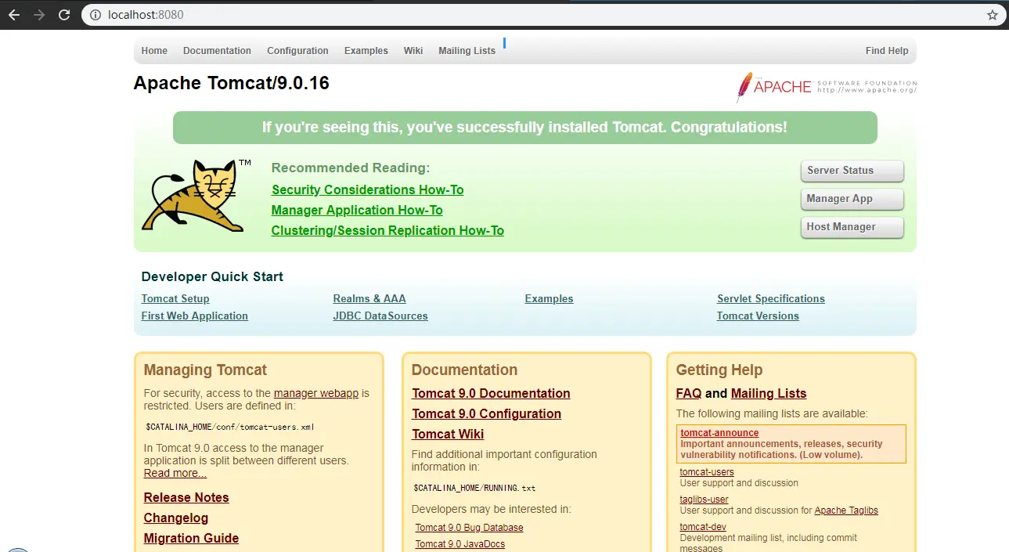The width and height of the screenshot is (1009, 552).
Task: Open the Servlet Specifications link
Action: [x=771, y=299]
